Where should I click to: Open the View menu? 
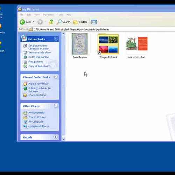coord(37,15)
